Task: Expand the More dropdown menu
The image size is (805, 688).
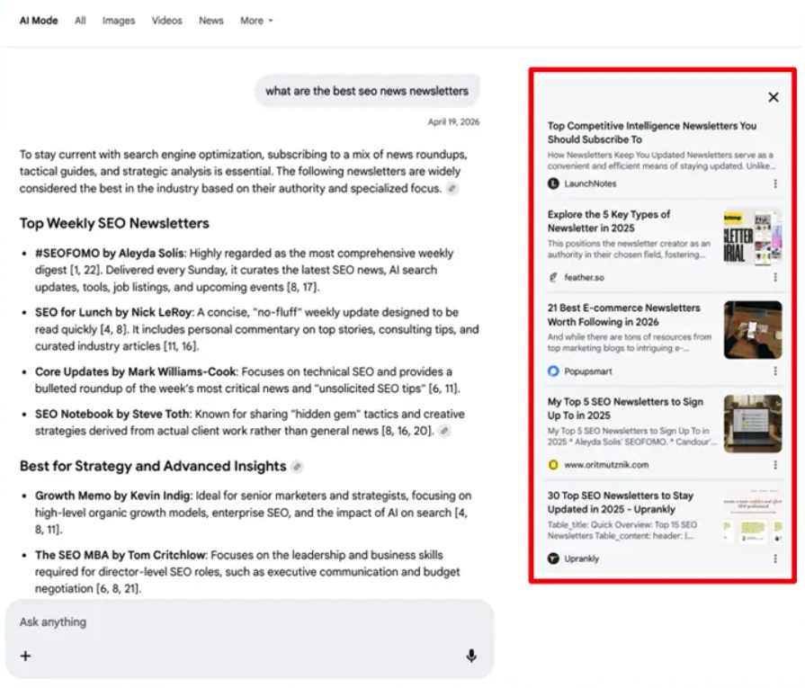Action: 256,21
